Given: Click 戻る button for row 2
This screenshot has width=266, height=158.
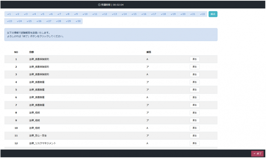Looking at the screenshot, I should pos(194,67).
